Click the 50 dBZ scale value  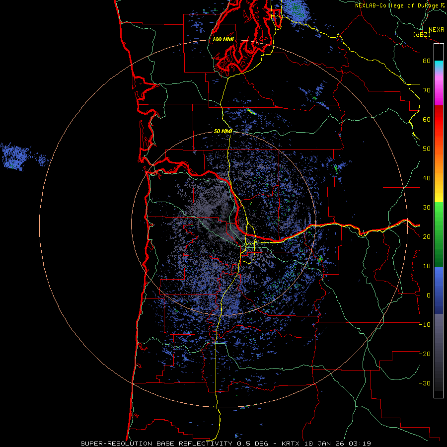click(x=427, y=149)
